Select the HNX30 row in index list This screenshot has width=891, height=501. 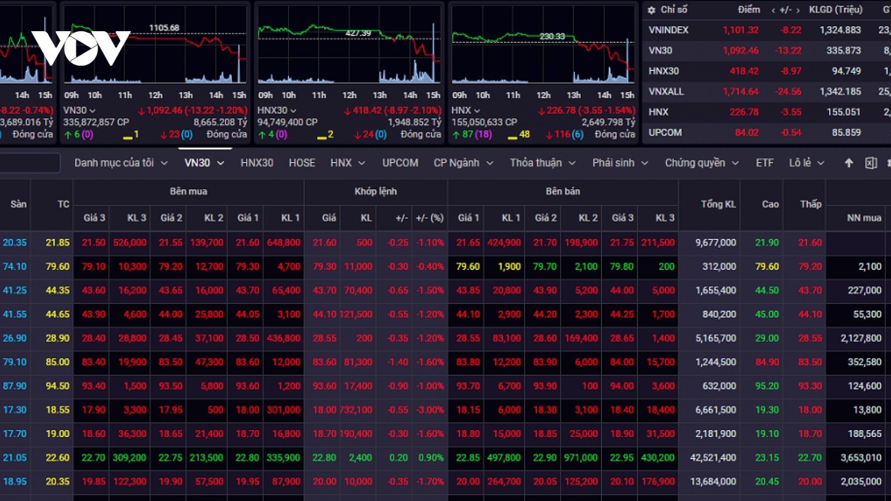(x=767, y=71)
